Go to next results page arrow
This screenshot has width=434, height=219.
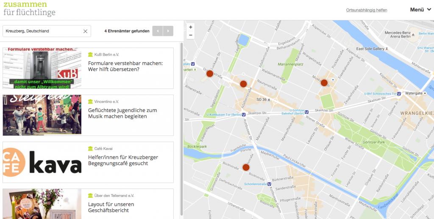(168, 31)
